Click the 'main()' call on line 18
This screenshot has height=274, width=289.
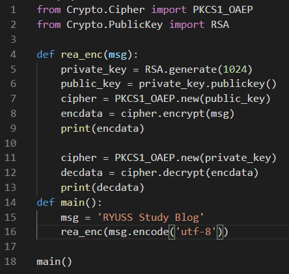coord(54,262)
